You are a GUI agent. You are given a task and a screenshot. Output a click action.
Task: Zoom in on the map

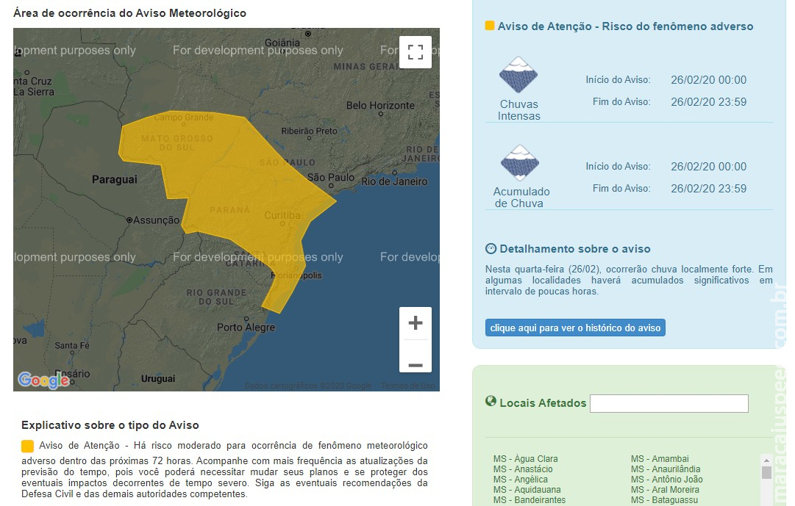point(416,323)
